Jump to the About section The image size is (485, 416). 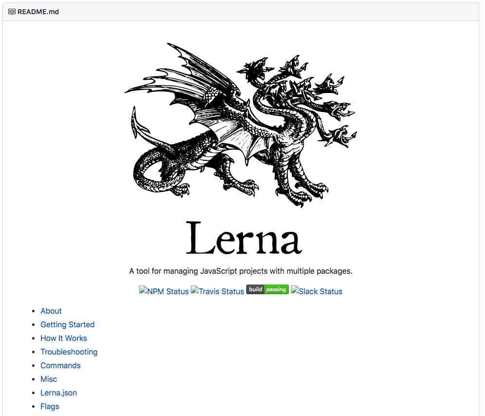point(51,311)
